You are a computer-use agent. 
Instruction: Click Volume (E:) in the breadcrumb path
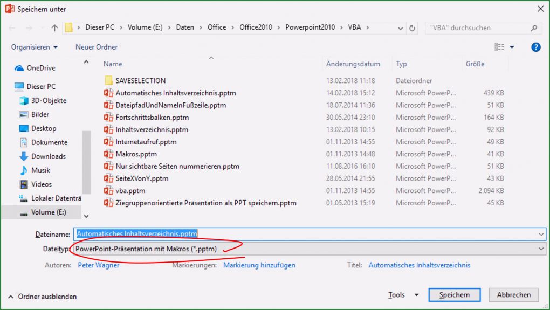pos(145,27)
